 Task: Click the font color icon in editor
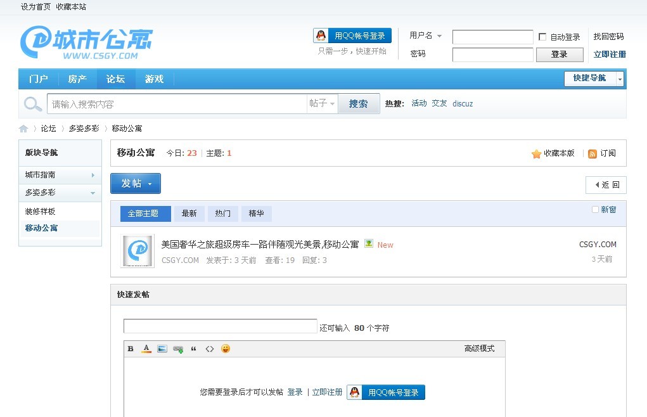click(x=146, y=349)
